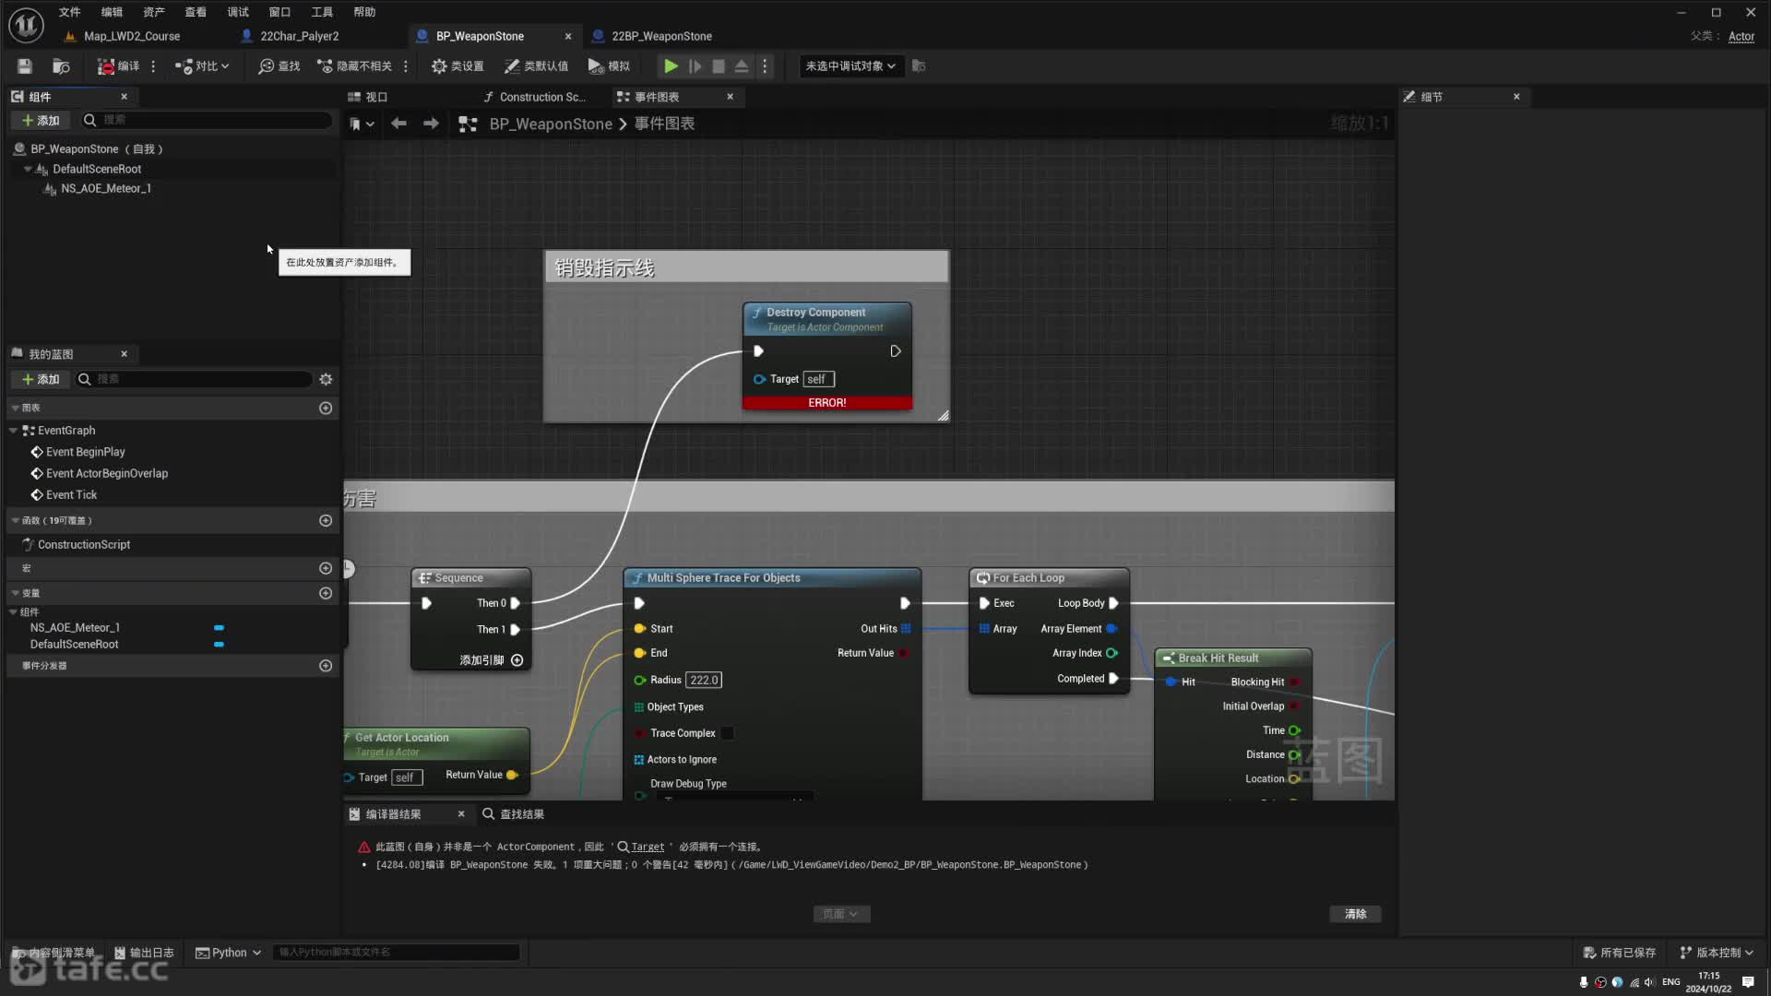
Task: Click 添加引脚 on Sequence node
Action: (x=492, y=660)
